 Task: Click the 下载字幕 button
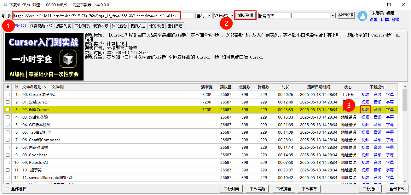click(309, 189)
